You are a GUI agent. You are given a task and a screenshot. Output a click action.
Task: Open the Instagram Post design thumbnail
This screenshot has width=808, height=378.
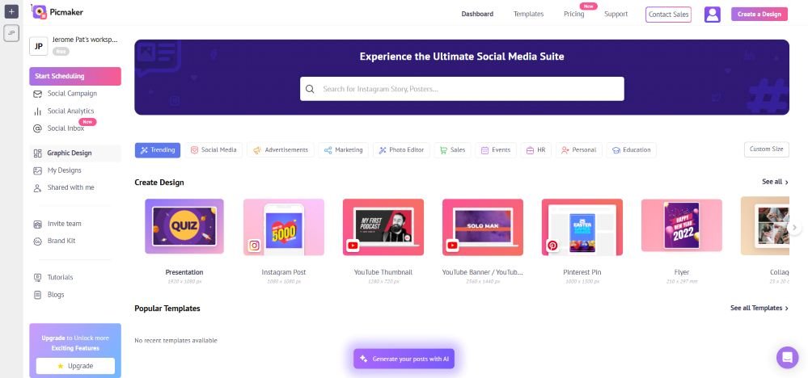[283, 227]
